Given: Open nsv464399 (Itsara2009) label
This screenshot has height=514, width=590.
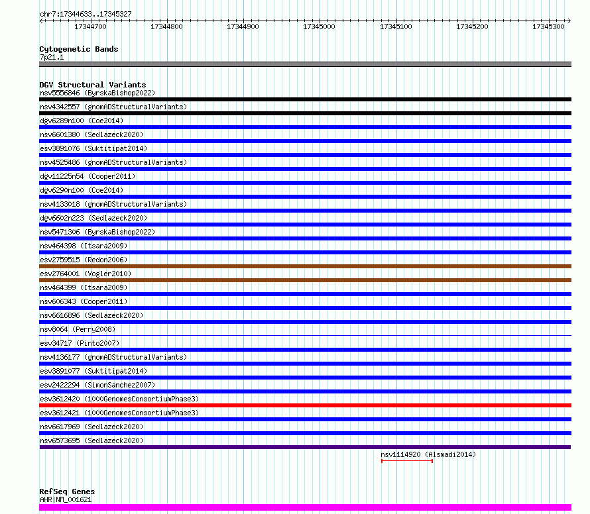Looking at the screenshot, I should coord(84,287).
